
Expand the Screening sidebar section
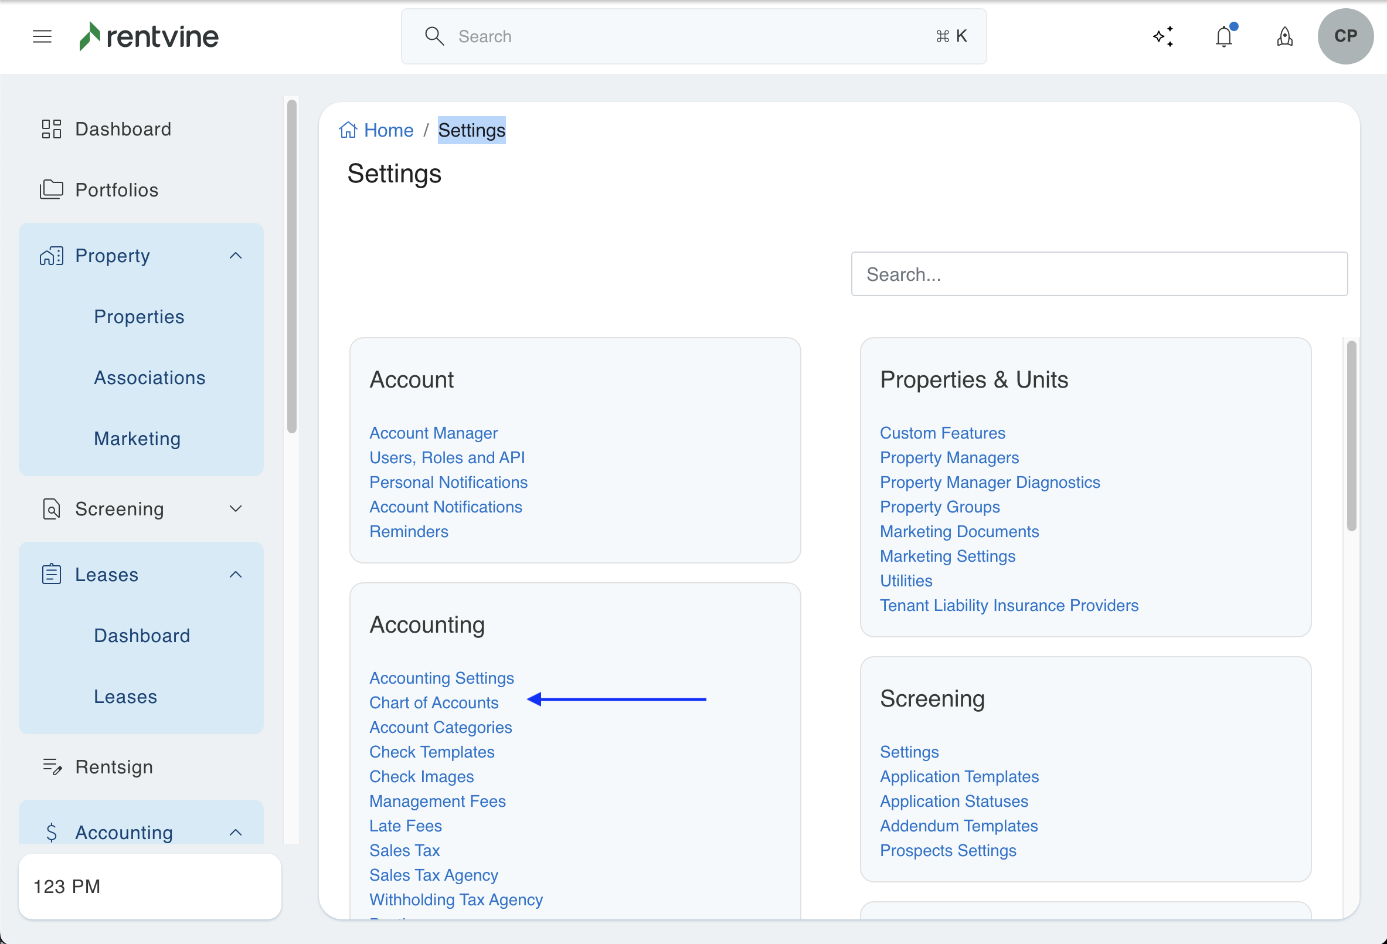click(x=236, y=509)
